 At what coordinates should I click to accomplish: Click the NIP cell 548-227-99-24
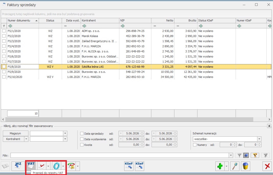click(135, 72)
